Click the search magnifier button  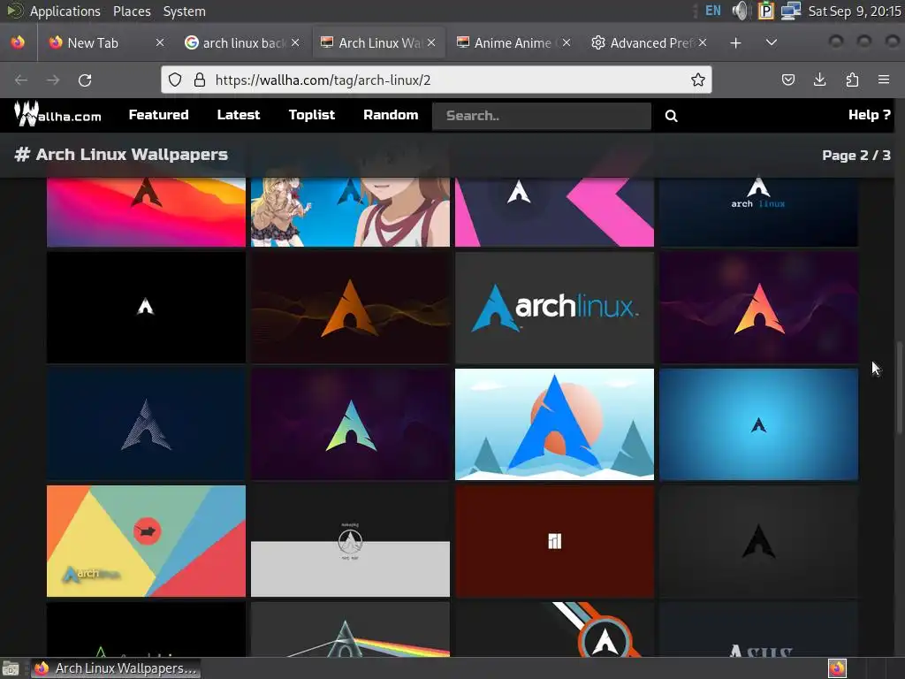tap(671, 116)
